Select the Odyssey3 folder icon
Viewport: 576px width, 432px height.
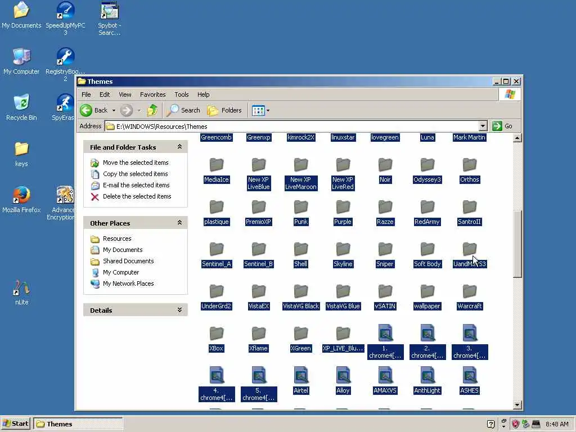click(x=427, y=165)
